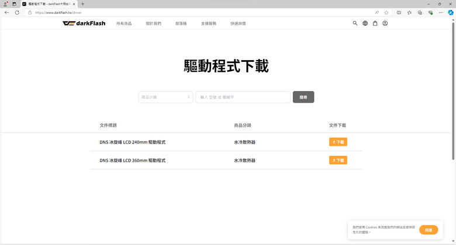This screenshot has height=245, width=456.
Task: Click the page vertical scrollbar thumb
Action: pos(453,91)
